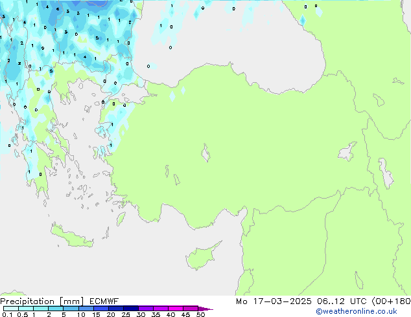Screen dimensions: 411x317
Task: Click Crete island on the map
Action: 71,236
